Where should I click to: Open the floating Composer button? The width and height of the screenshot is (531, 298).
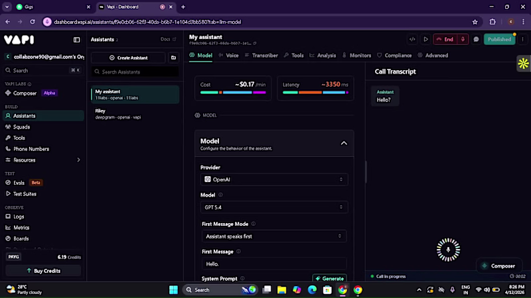click(x=498, y=266)
